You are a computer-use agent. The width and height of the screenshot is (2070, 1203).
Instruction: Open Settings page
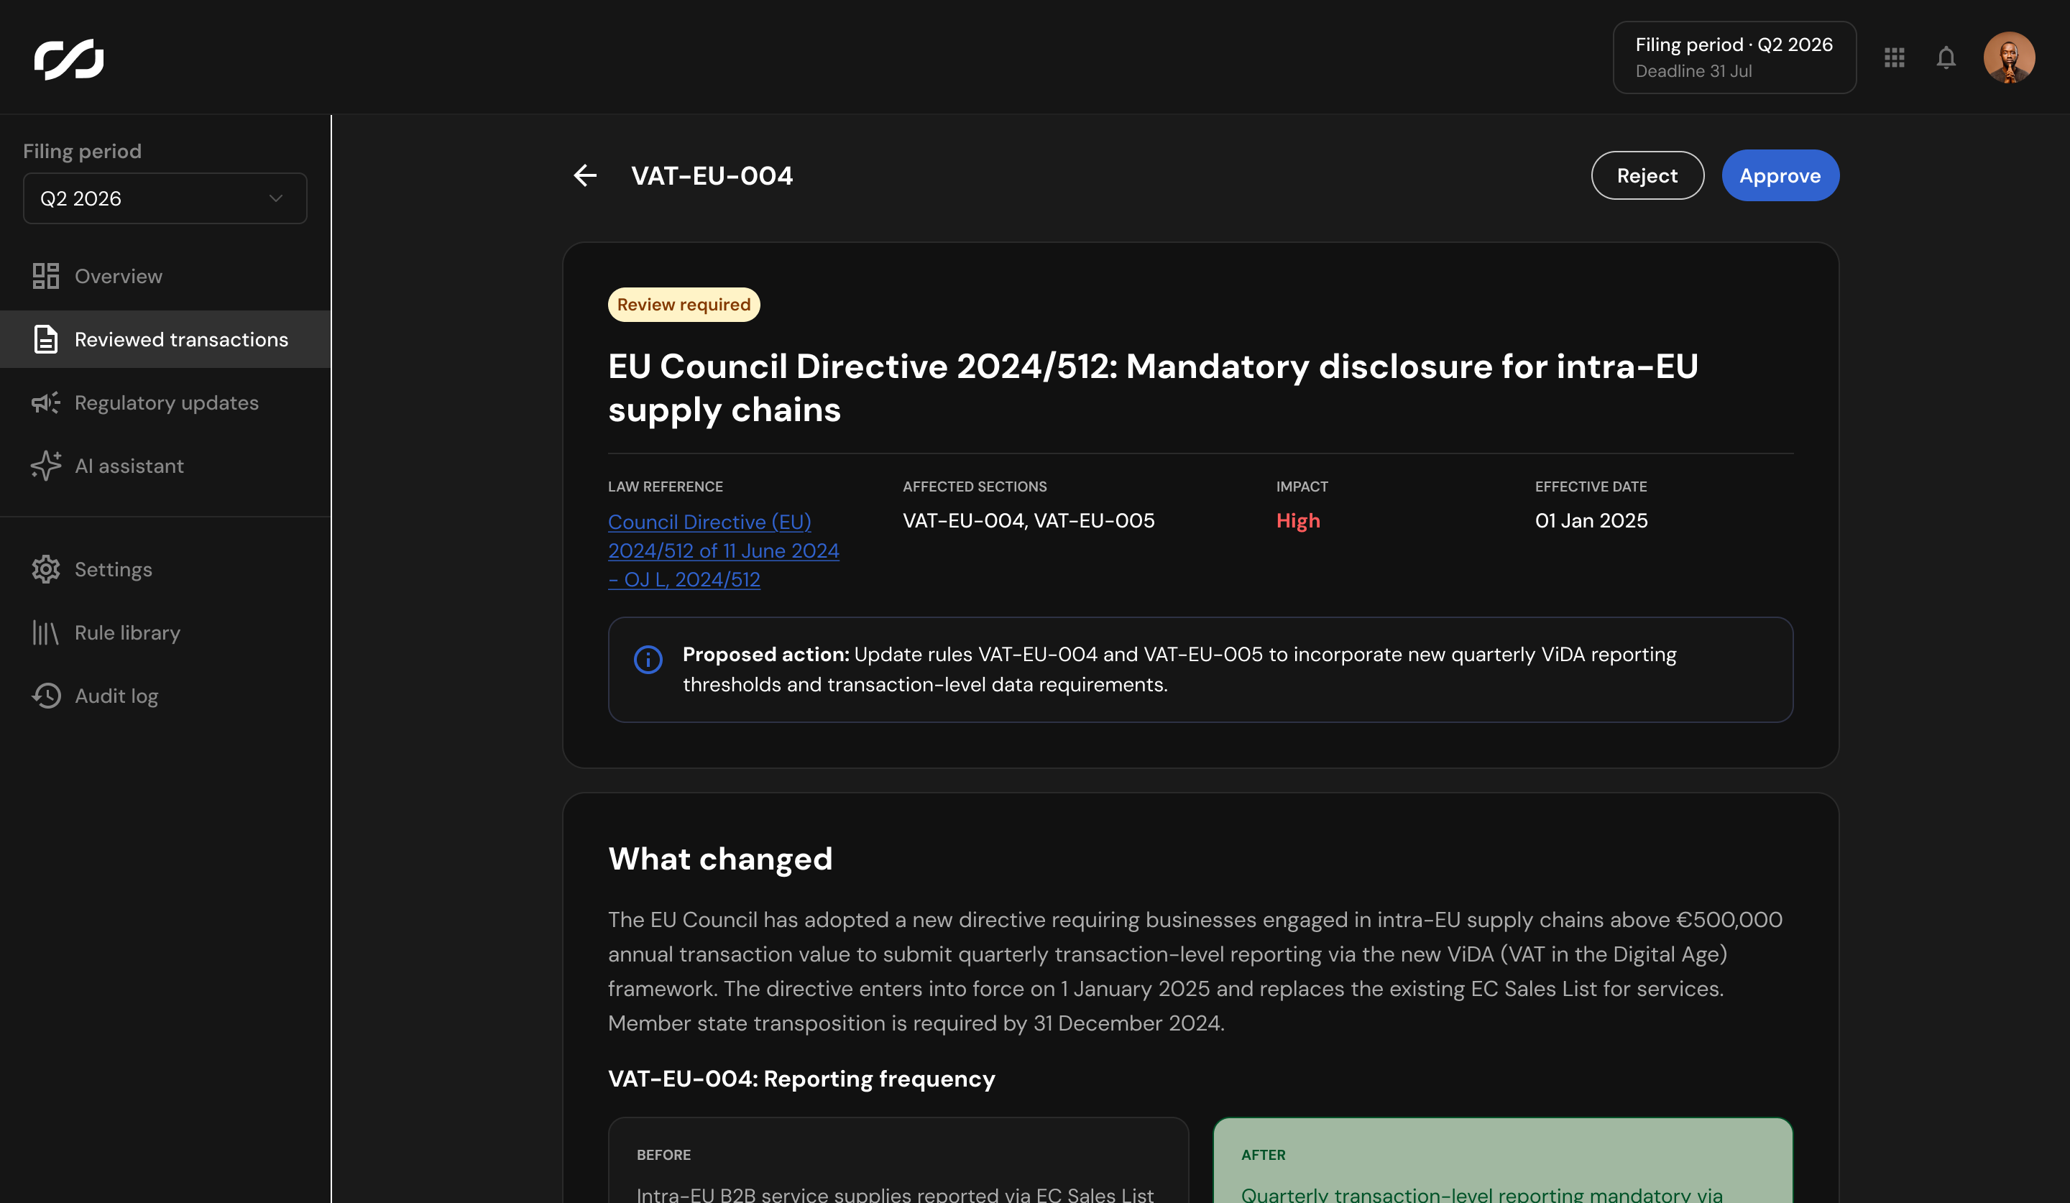(x=165, y=569)
